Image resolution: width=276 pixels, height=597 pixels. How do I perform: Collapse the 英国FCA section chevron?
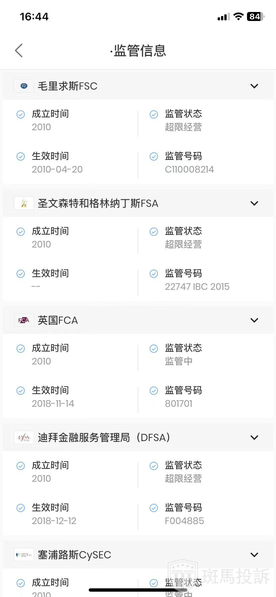click(254, 320)
